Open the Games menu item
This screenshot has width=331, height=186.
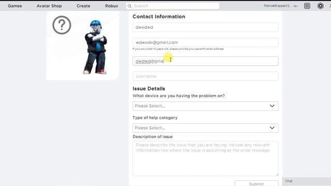coord(15,6)
